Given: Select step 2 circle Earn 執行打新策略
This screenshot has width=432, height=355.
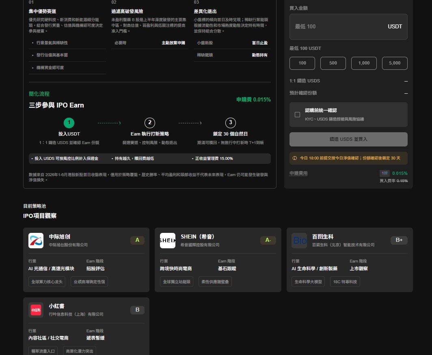Looking at the screenshot, I should click(149, 123).
